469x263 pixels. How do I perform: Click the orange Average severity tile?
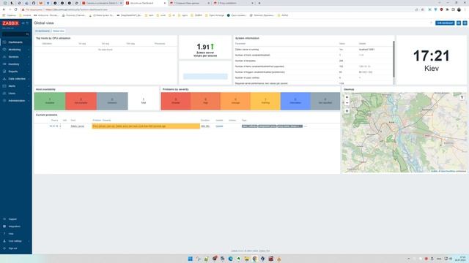[x=235, y=101]
